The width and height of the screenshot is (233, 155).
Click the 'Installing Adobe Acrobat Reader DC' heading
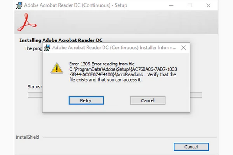(61, 40)
